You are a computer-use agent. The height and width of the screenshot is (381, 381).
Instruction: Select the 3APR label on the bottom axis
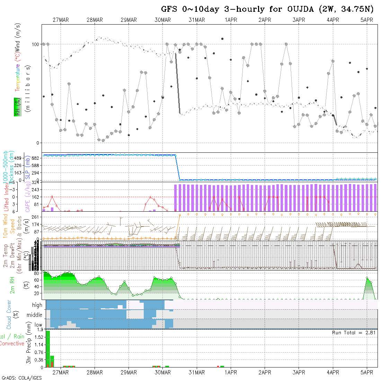click(299, 372)
